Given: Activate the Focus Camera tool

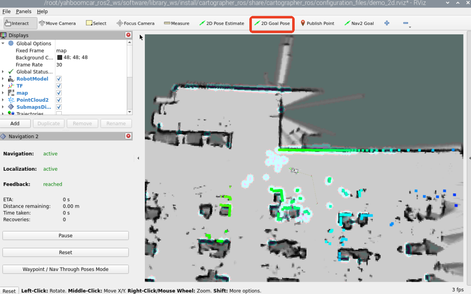Looking at the screenshot, I should pos(136,23).
